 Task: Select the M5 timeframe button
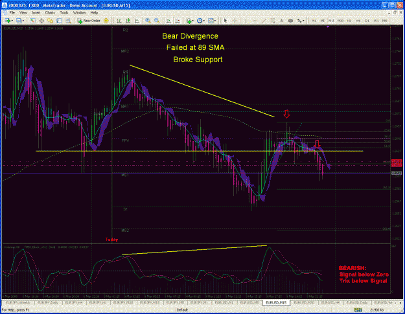click(323, 21)
